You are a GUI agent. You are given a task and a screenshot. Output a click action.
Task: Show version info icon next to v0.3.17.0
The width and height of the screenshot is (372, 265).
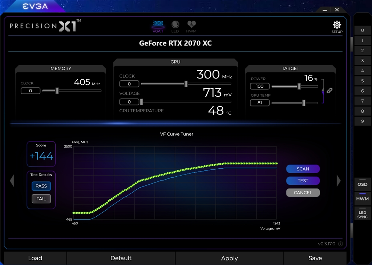pyautogui.click(x=340, y=244)
